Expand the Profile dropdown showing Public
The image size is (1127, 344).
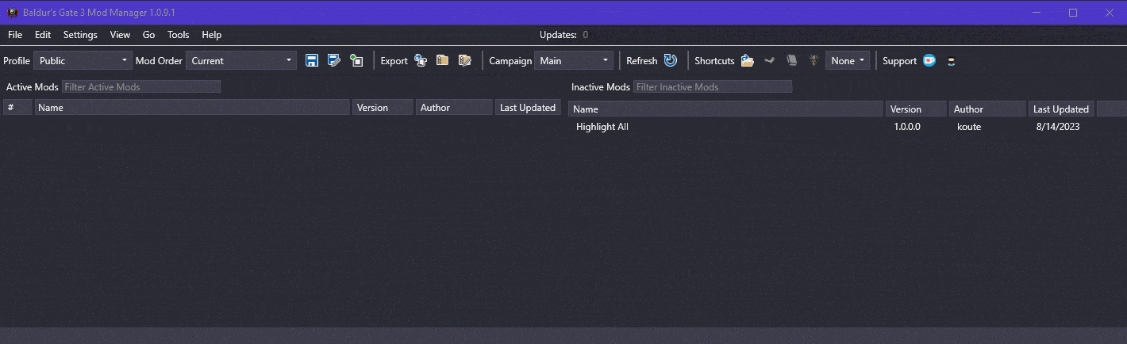pyautogui.click(x=83, y=61)
